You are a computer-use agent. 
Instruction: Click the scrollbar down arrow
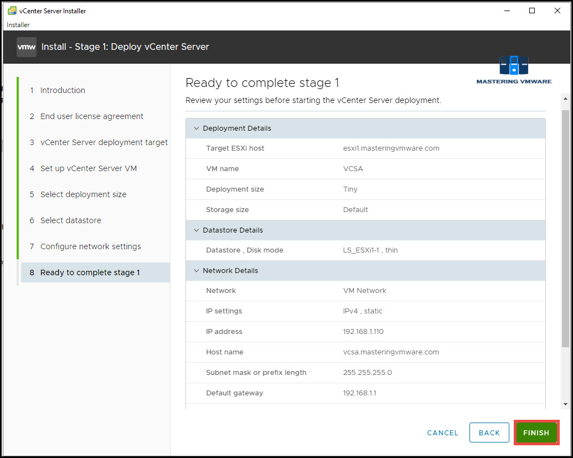tap(565, 404)
